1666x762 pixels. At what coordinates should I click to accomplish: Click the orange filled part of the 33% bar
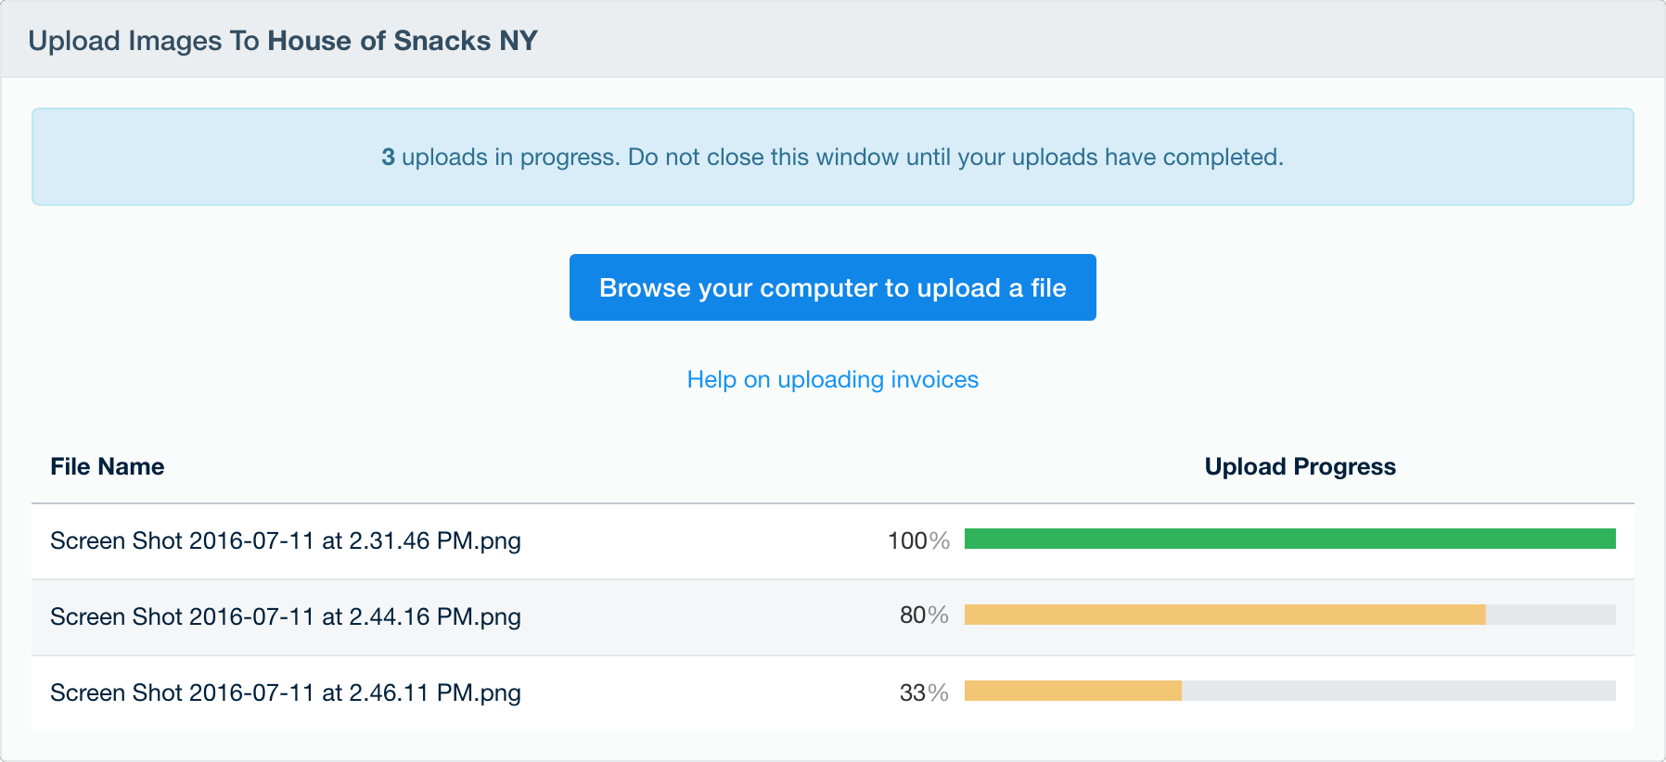(1072, 691)
